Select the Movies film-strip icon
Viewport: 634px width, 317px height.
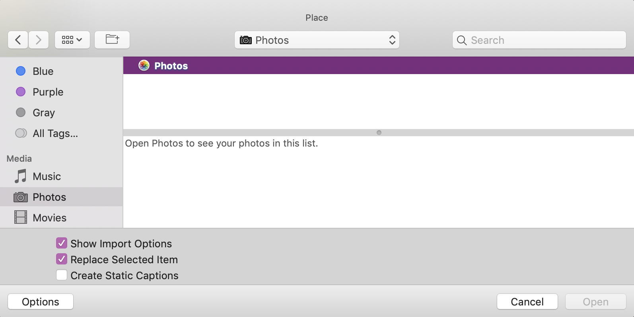pyautogui.click(x=20, y=217)
